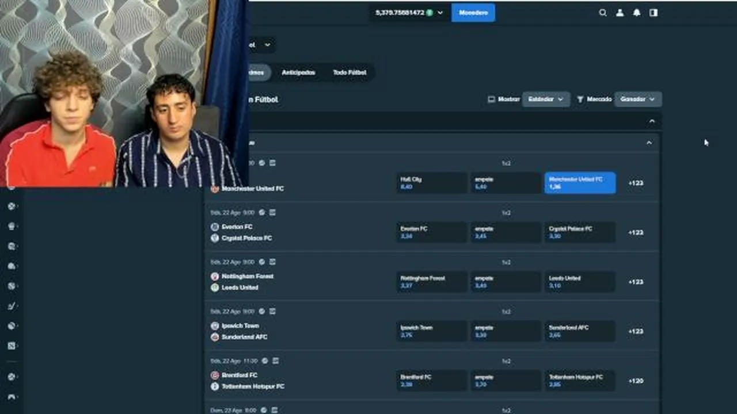Expand +123 markets for Manchester United match

636,183
